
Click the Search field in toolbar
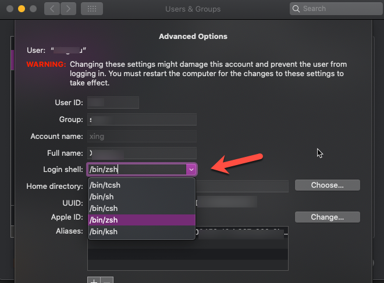336,9
